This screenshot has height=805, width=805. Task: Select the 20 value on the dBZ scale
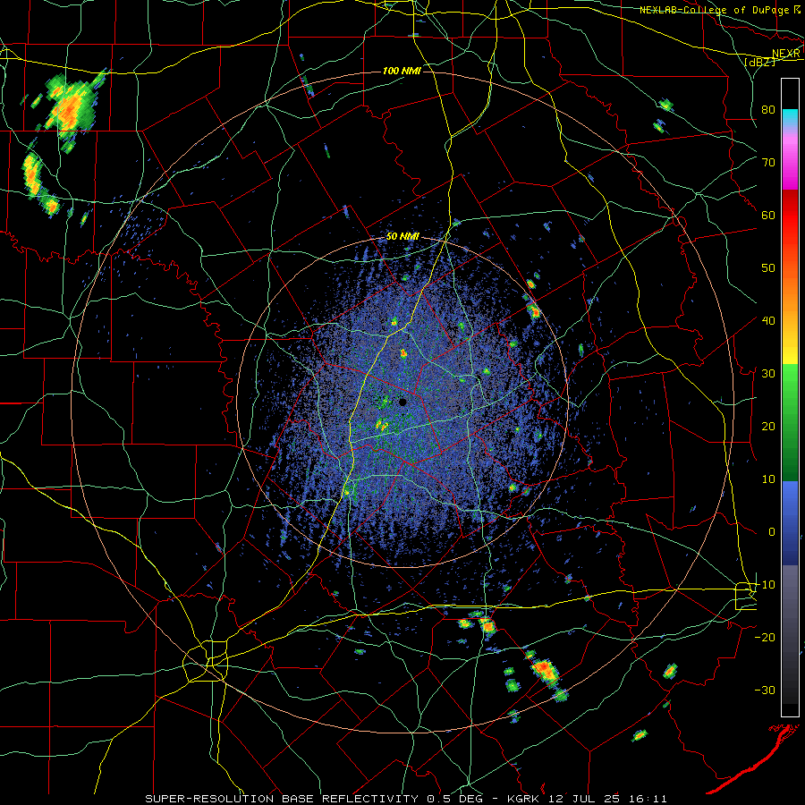pyautogui.click(x=768, y=426)
